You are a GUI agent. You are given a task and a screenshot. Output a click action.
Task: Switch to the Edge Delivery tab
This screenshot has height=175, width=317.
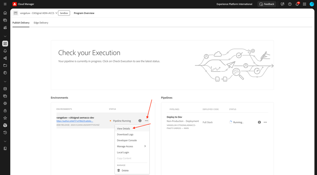pos(41,23)
